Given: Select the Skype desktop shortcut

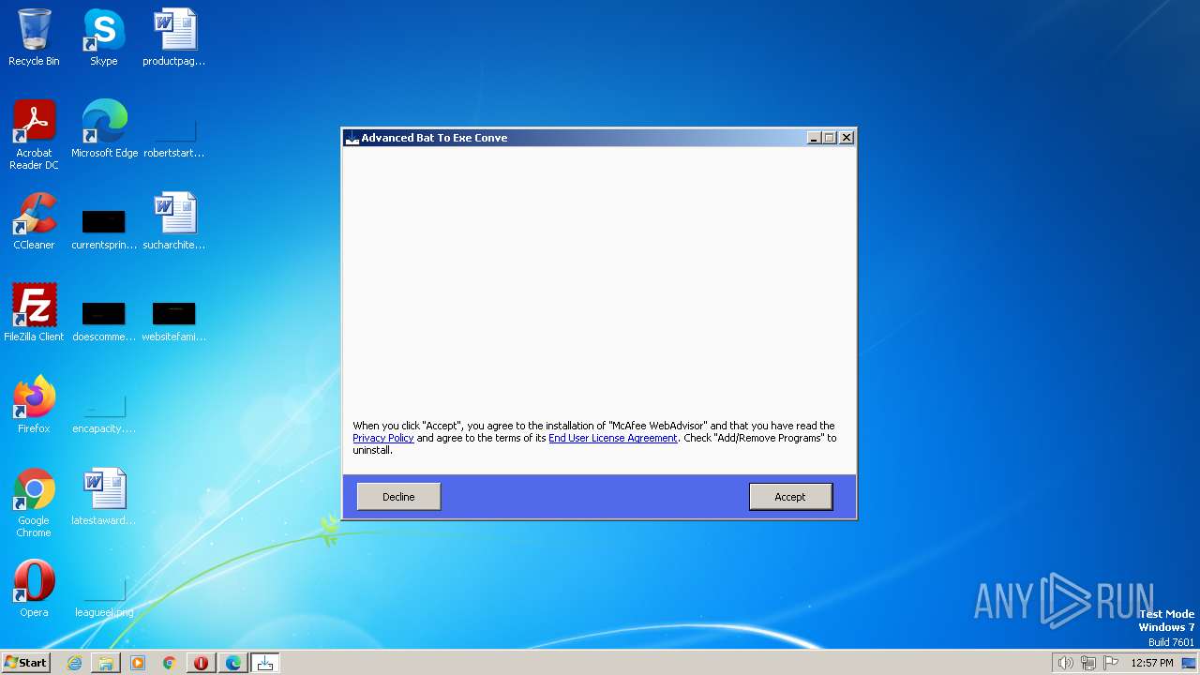Looking at the screenshot, I should 104,38.
